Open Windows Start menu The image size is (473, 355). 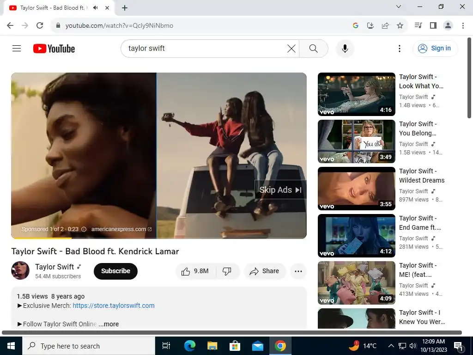click(11, 346)
